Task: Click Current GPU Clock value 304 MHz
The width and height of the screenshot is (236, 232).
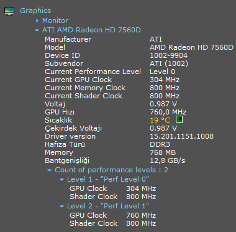Action: click(165, 80)
